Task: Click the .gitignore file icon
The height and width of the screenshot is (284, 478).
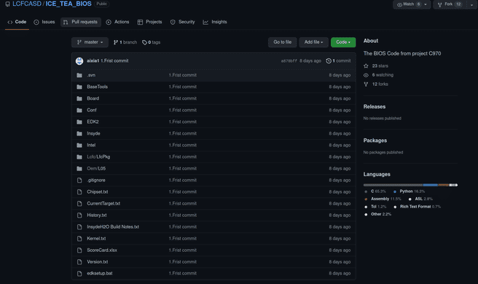Action: [x=79, y=181]
